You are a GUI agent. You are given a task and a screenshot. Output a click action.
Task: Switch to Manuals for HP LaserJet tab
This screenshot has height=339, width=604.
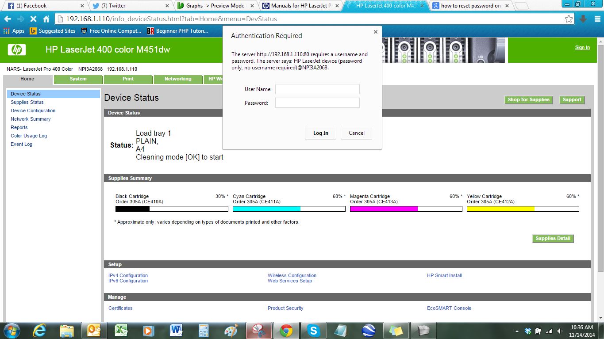pyautogui.click(x=300, y=6)
